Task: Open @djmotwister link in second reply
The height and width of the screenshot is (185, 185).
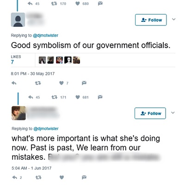Action: point(46,129)
